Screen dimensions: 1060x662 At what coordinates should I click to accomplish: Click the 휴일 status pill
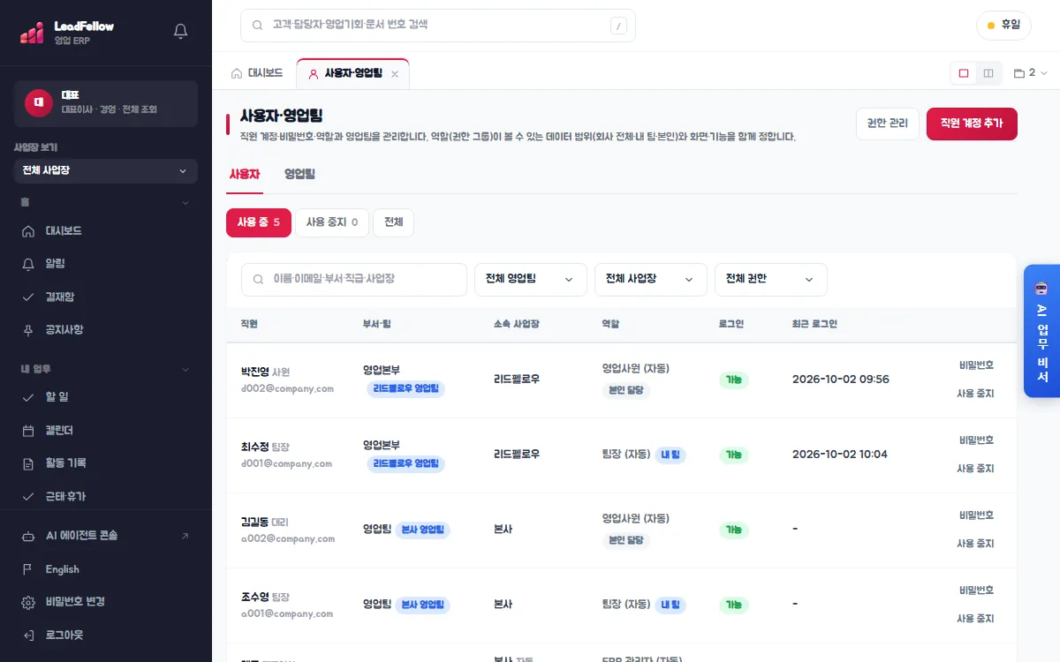tap(1003, 26)
